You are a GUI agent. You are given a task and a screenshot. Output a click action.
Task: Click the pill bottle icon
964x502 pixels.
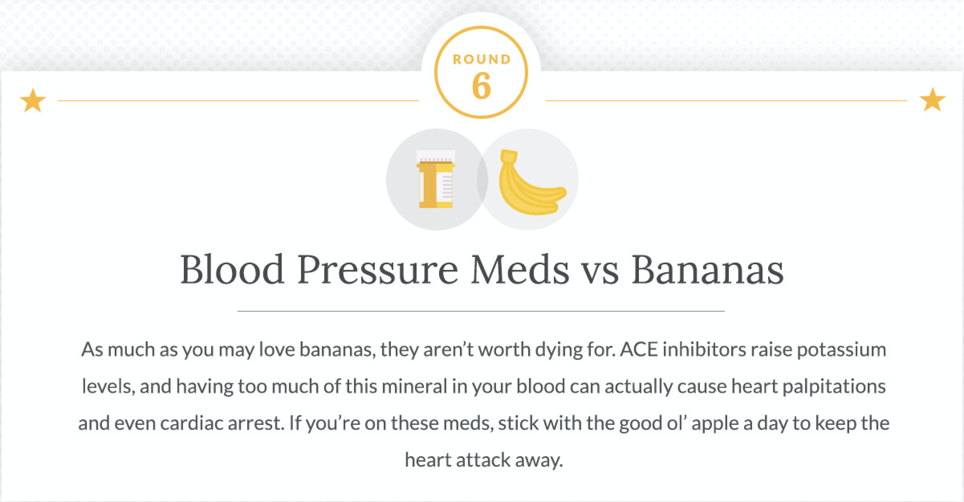coord(436,179)
